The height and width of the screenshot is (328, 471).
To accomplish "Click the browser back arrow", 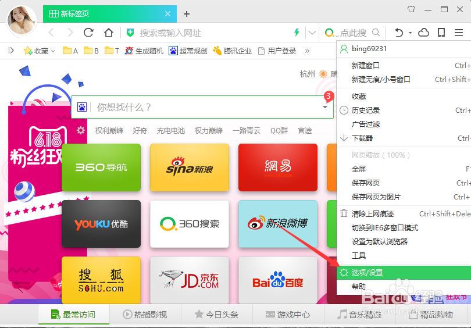I will (51, 33).
